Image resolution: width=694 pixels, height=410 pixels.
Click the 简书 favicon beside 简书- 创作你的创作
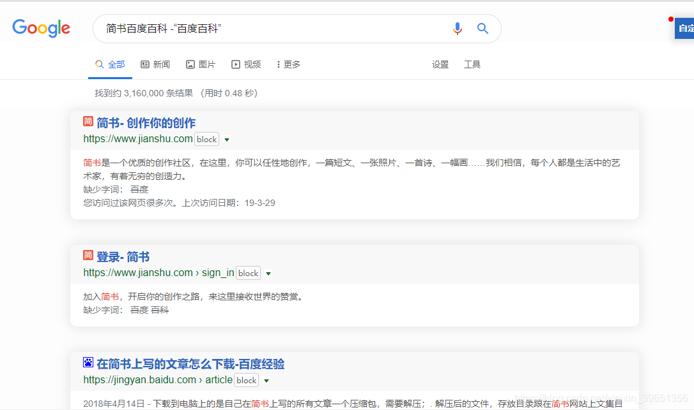(x=88, y=122)
